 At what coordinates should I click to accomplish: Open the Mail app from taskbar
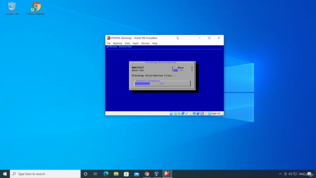click(x=136, y=174)
